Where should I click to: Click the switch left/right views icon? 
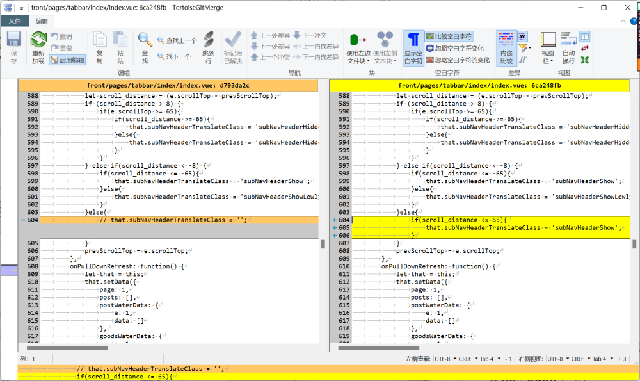(x=585, y=48)
